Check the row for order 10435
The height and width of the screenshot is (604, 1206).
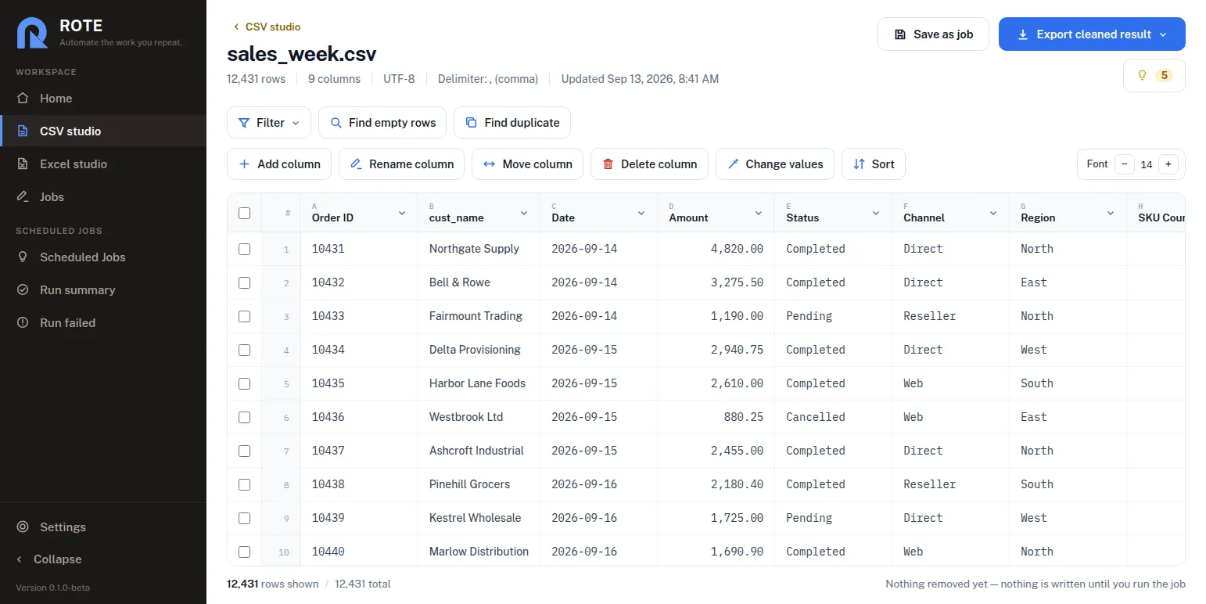[x=244, y=383]
